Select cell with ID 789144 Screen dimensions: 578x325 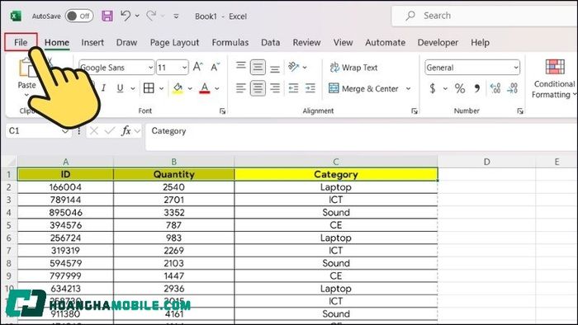(65, 200)
